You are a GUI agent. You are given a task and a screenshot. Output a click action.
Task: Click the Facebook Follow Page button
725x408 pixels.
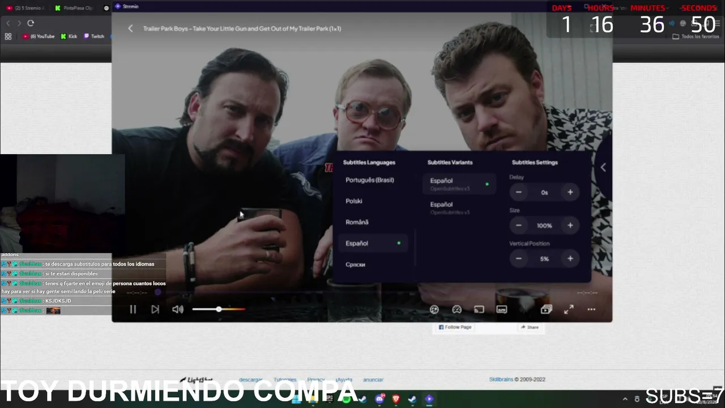455,327
